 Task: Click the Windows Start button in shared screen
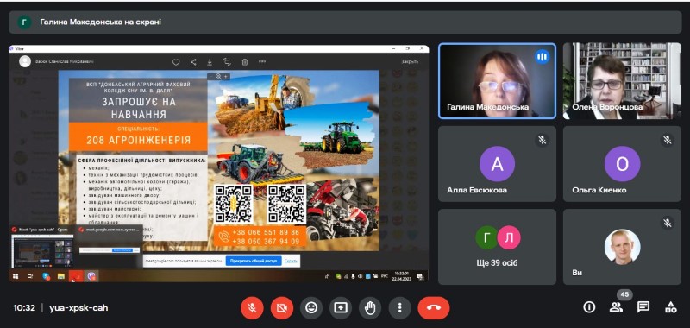16,276
